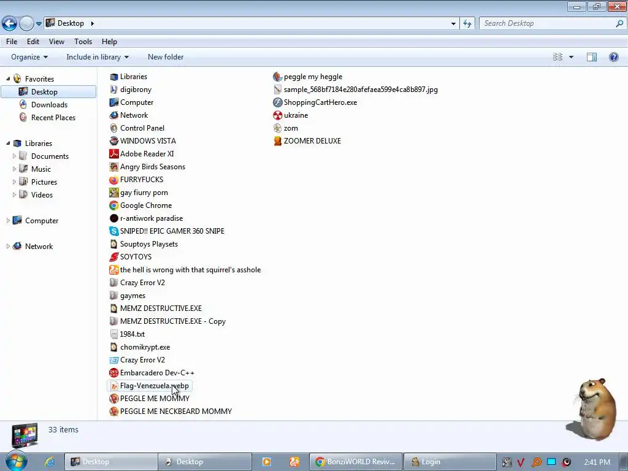Select the Angry Birds Seasons icon
The width and height of the screenshot is (628, 471).
(113, 167)
